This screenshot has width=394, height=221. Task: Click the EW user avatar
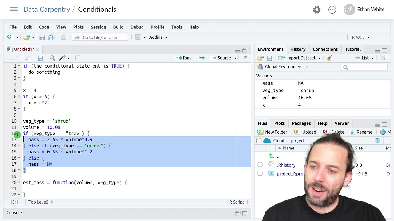click(x=349, y=10)
